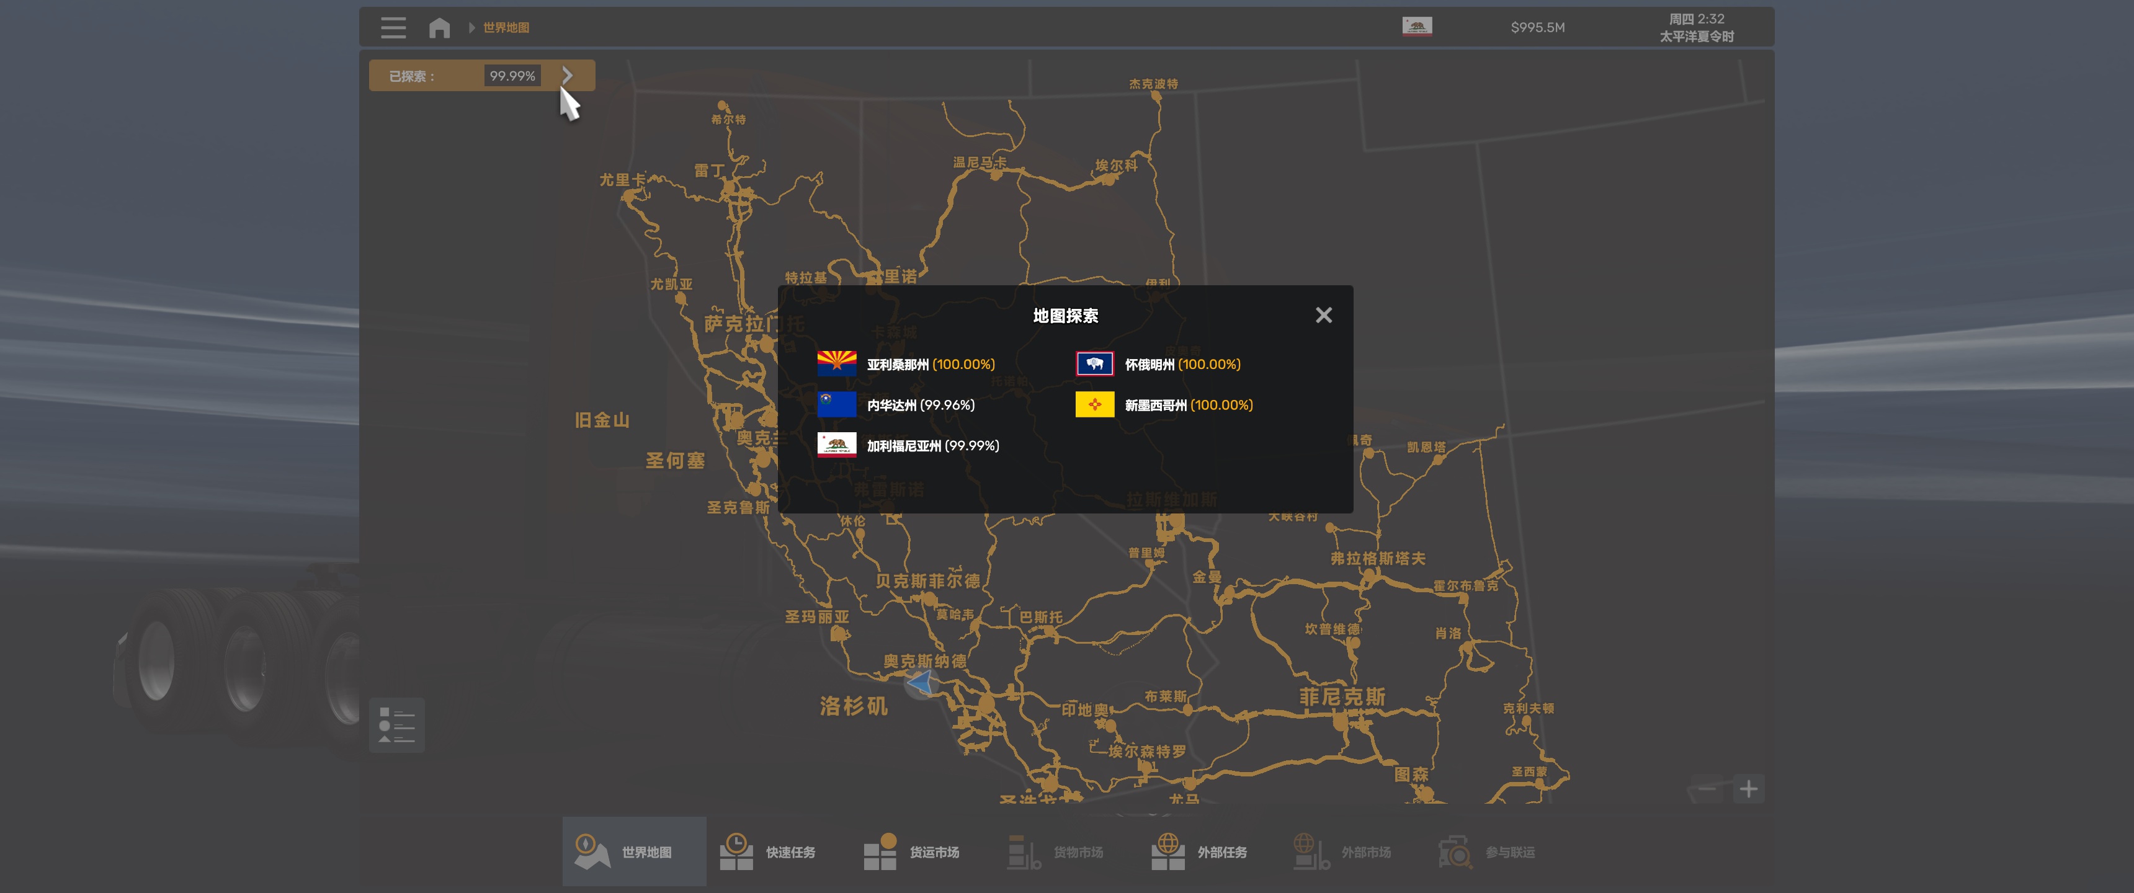
Task: Close the 地图探索 dialog
Action: [1323, 315]
